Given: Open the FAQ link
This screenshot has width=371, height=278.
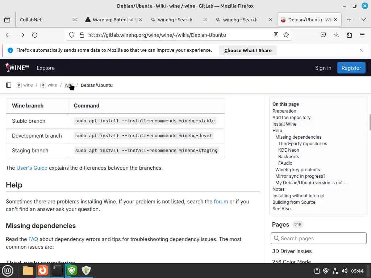Looking at the screenshot, I should [33, 239].
